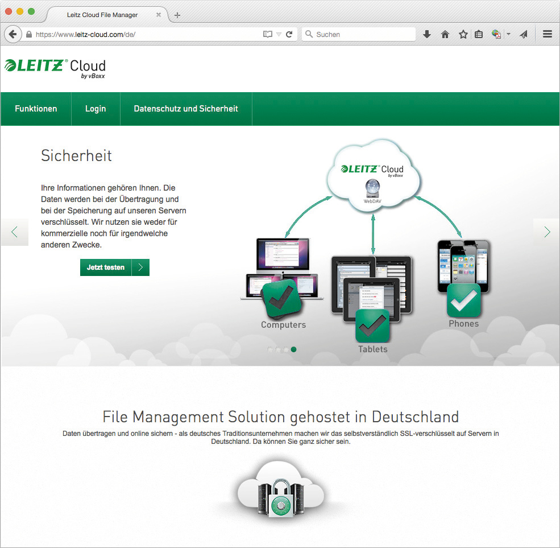
Task: Reload the page with refresh icon
Action: tap(289, 34)
